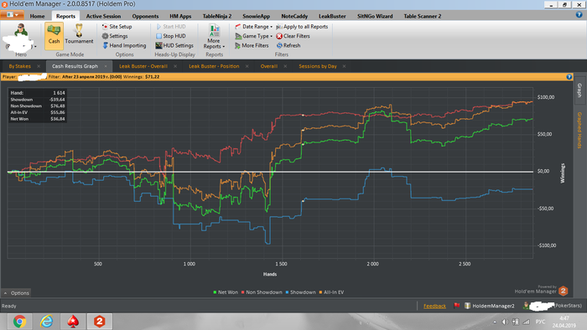Screen dimensions: 587x330
Task: Open SnowieApp tab
Action: [x=256, y=16]
